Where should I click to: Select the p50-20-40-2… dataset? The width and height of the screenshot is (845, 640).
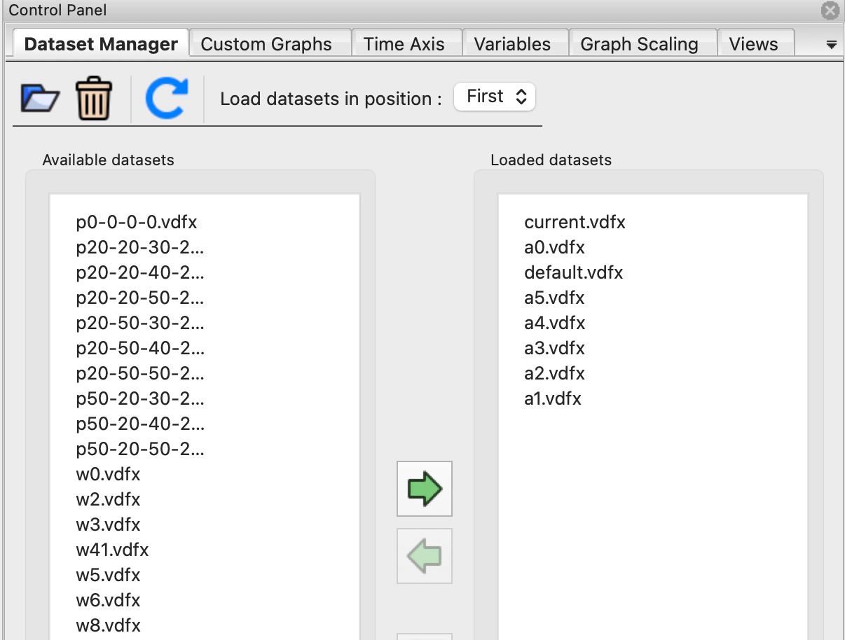click(140, 424)
